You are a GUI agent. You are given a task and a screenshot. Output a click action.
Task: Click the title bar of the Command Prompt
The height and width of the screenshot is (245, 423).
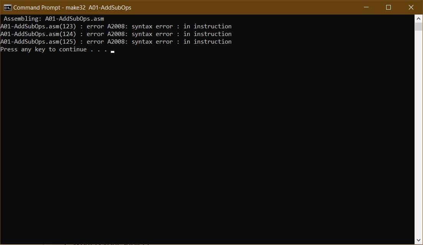tap(211, 7)
